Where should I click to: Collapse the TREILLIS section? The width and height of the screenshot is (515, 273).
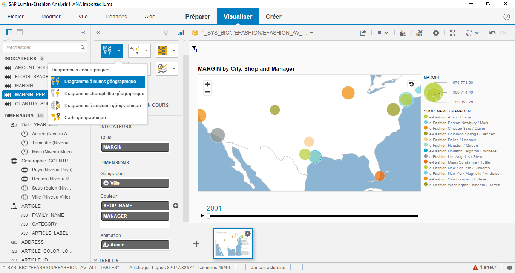[95, 260]
